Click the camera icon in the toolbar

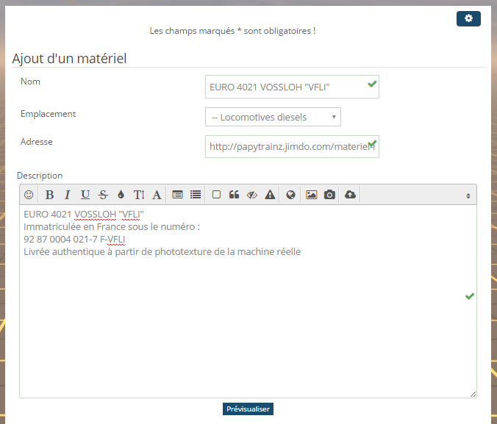[329, 195]
